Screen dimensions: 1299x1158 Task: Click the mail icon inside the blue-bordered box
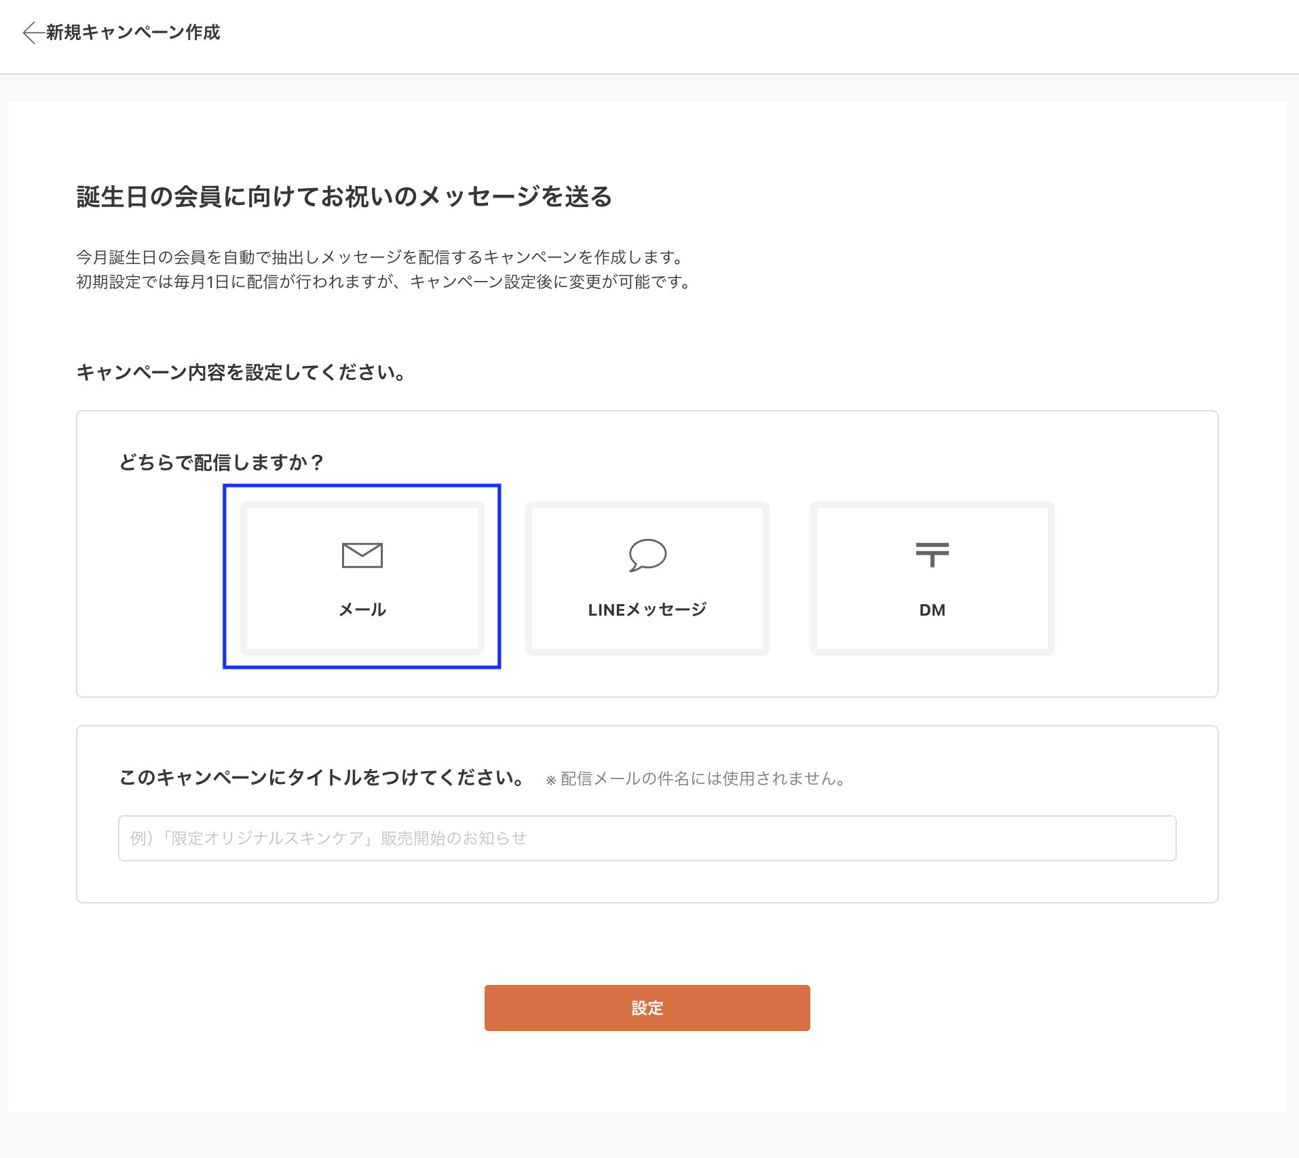[x=362, y=555]
